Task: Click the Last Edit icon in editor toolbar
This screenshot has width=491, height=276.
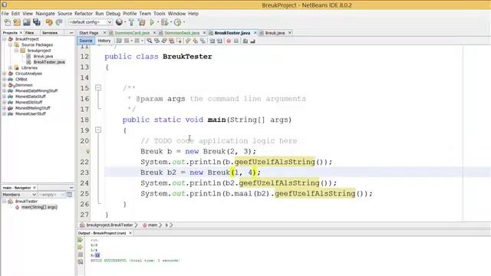Action: [x=119, y=41]
